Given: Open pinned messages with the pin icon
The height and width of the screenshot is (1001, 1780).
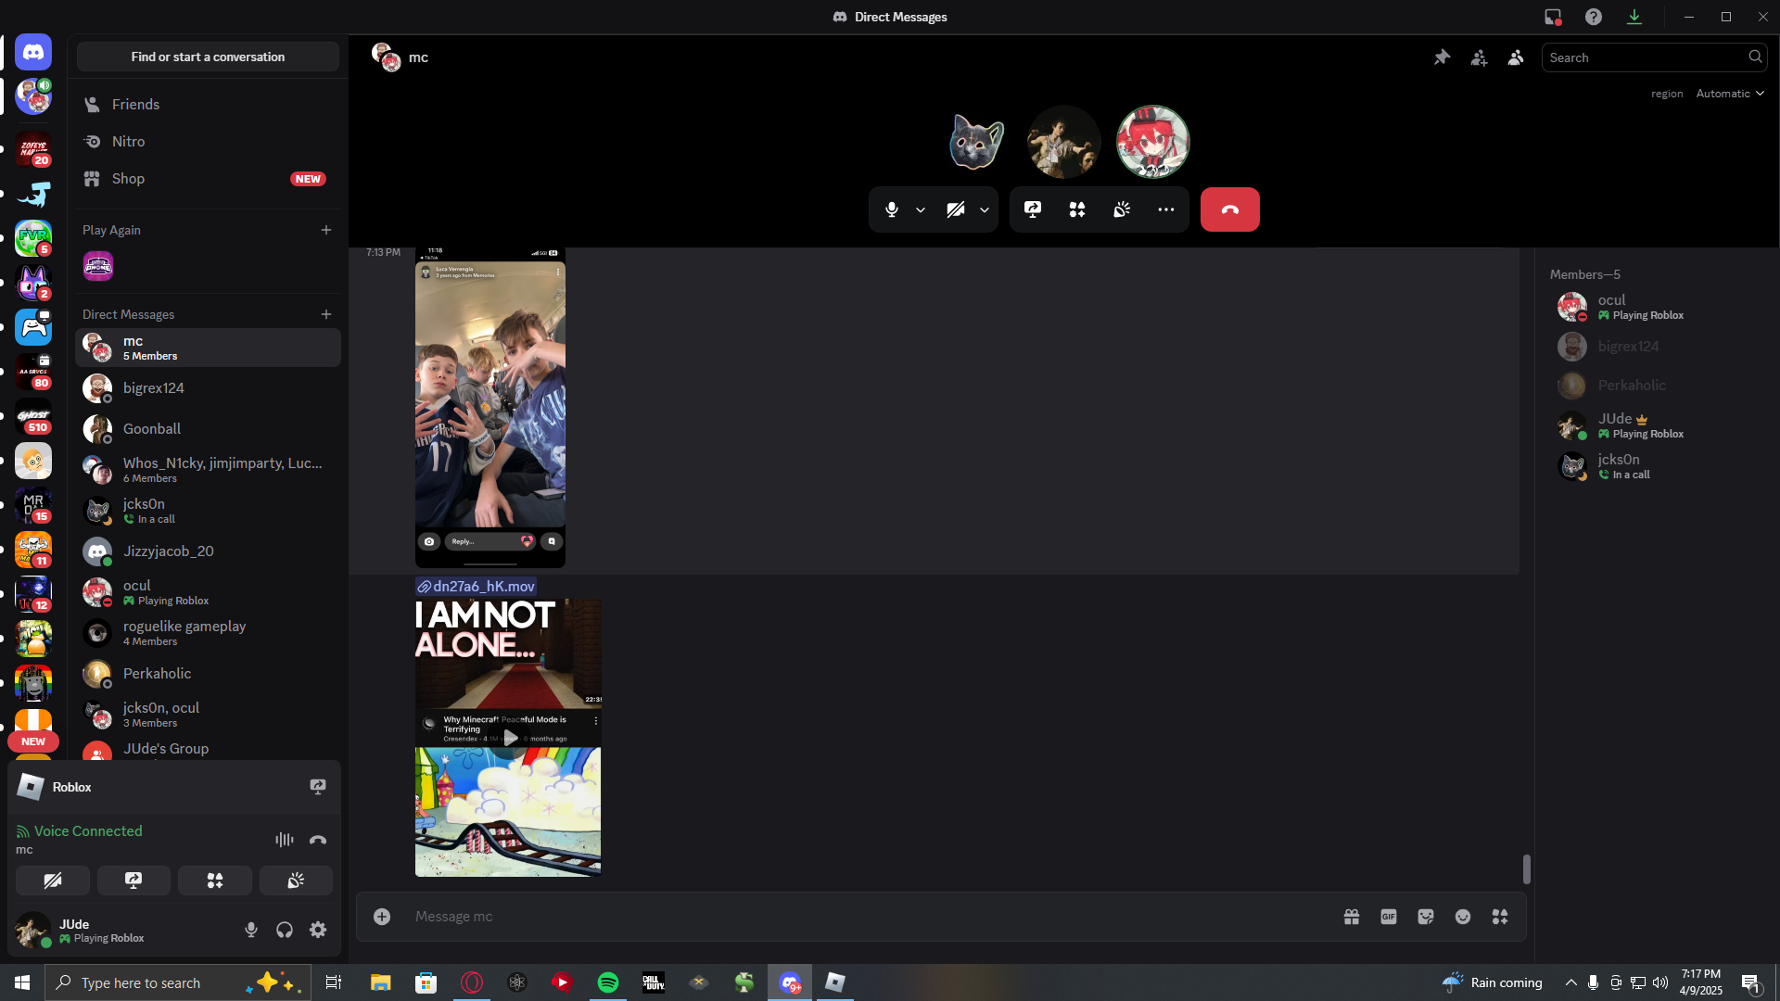Looking at the screenshot, I should point(1442,57).
